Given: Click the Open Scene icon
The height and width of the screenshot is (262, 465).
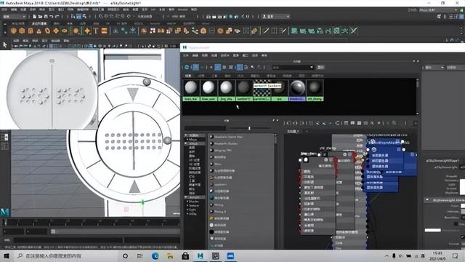Looking at the screenshot, I should pyautogui.click(x=40, y=17).
